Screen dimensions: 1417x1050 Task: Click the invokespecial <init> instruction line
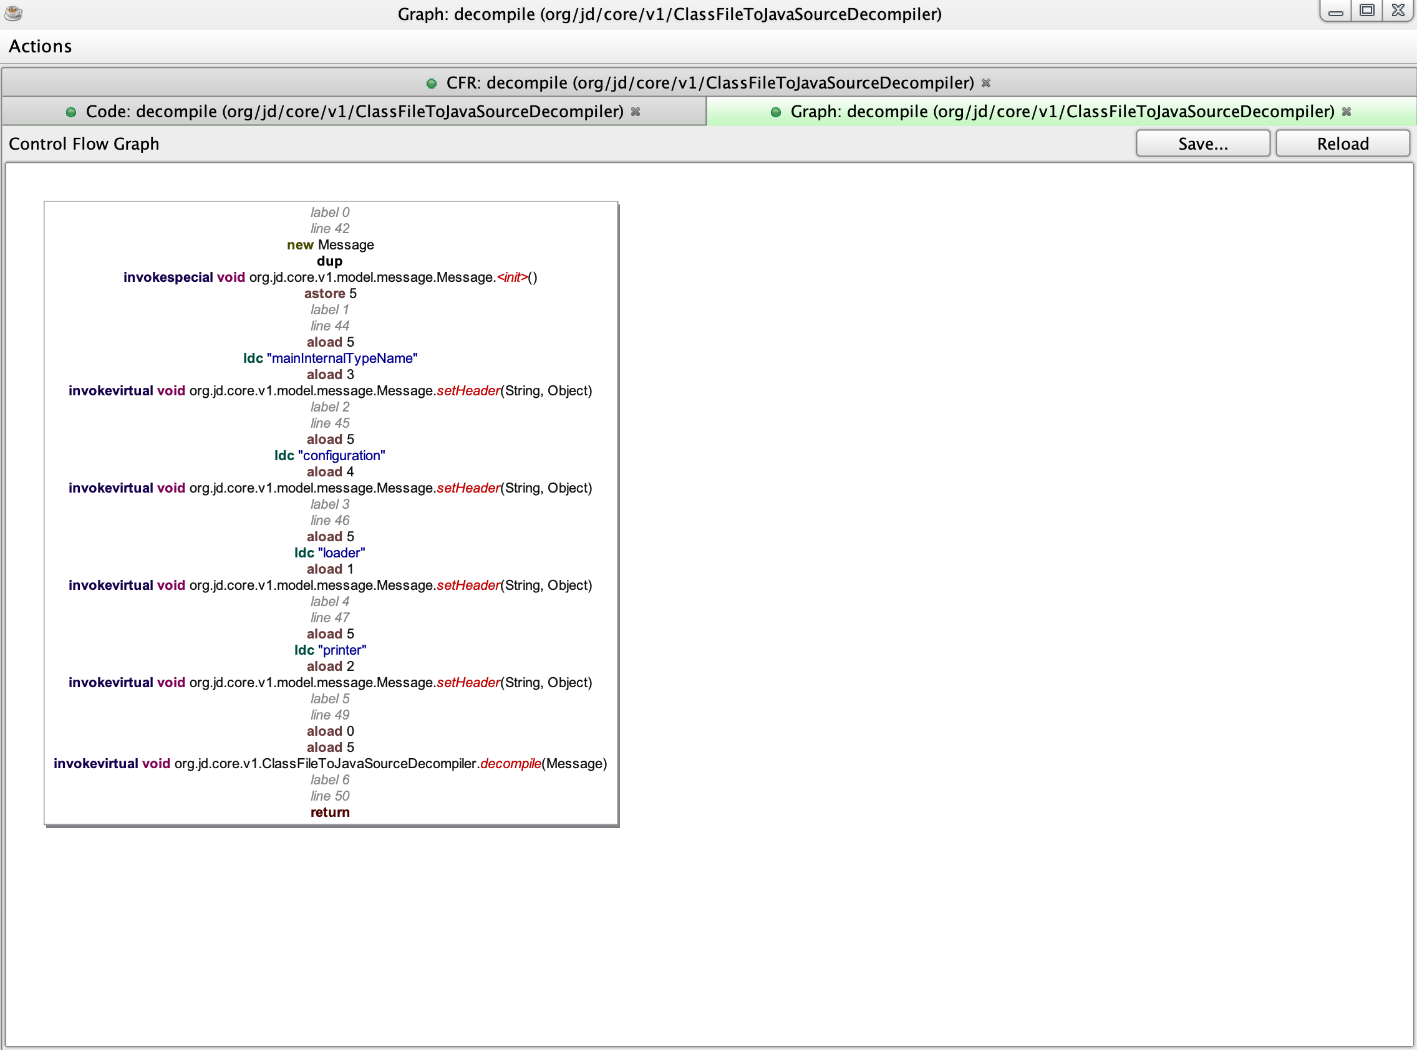click(x=330, y=277)
